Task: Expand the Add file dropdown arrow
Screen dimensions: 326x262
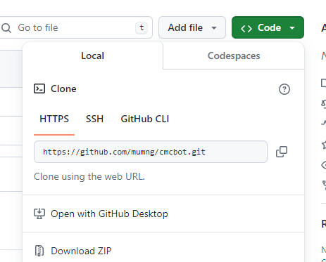Action: coord(214,28)
